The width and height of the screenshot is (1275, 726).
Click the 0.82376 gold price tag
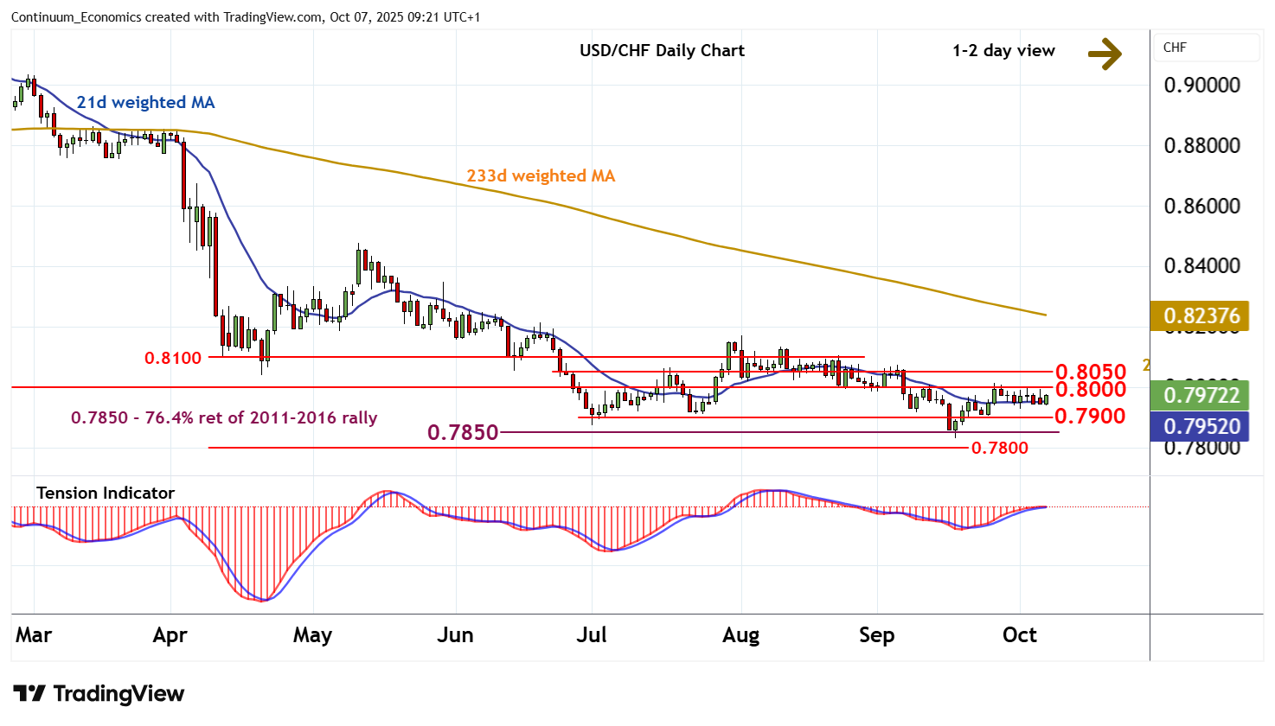coord(1201,316)
